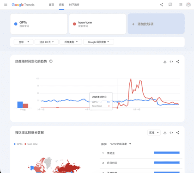Edit the GPTs search term card

point(39,24)
